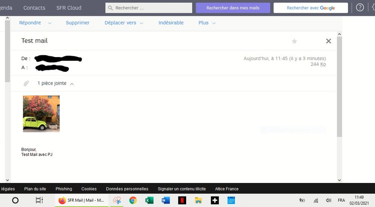The image size is (375, 207).
Task: Close the Test mail message view
Action: click(x=328, y=41)
